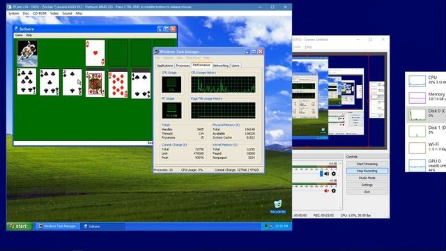Switch to Applications tab in Windows Task Manager
The height and width of the screenshot is (251, 446).
tap(164, 66)
